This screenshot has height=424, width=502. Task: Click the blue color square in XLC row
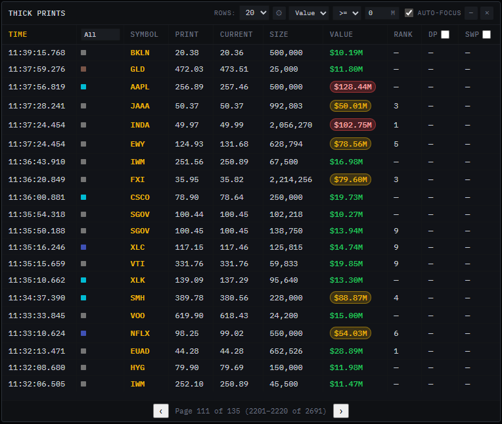coord(83,247)
